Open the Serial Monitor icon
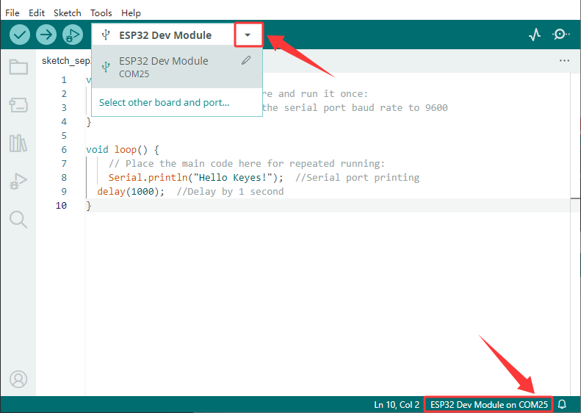 point(561,35)
